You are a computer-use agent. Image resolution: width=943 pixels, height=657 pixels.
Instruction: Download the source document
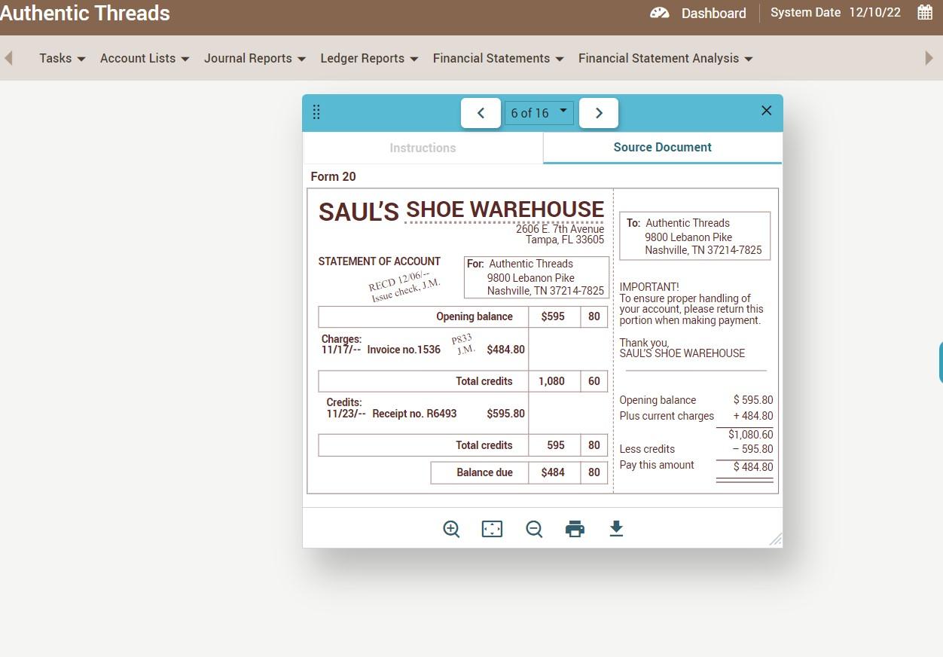tap(615, 528)
